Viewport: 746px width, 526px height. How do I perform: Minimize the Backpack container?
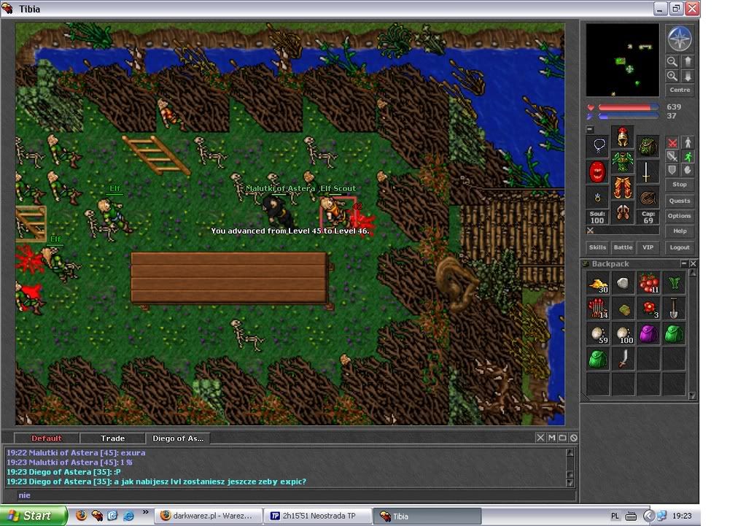coord(684,263)
